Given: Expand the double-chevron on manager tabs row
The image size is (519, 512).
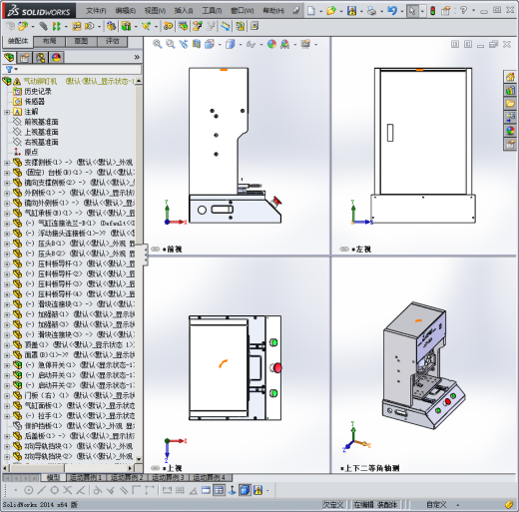Looking at the screenshot, I should (137, 57).
